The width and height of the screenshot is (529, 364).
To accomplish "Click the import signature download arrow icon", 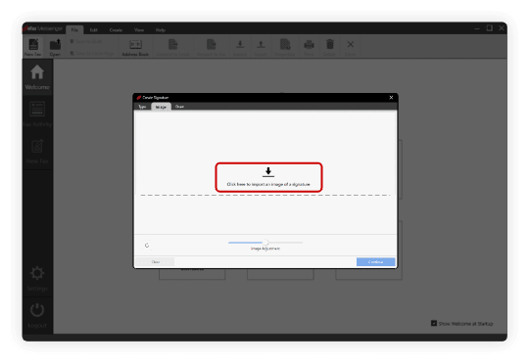I will (268, 172).
